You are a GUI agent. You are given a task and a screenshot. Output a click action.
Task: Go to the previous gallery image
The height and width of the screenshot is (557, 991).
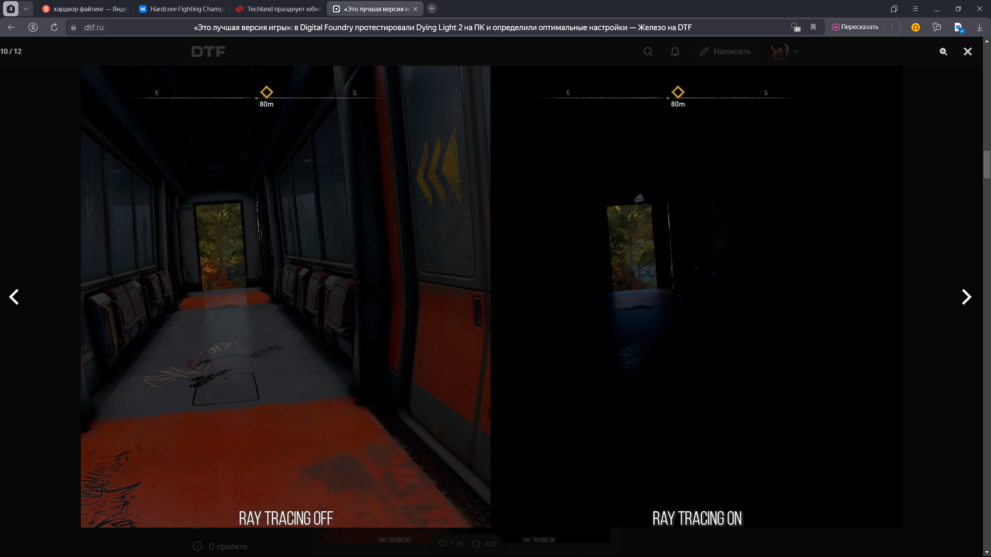pyautogui.click(x=14, y=297)
